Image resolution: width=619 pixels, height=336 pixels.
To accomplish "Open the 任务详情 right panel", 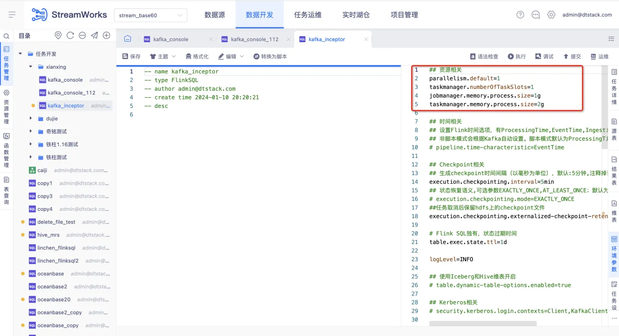I will tap(614, 87).
